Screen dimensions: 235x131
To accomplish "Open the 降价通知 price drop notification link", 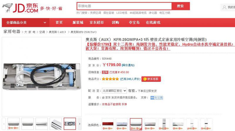I will tap(128, 65).
